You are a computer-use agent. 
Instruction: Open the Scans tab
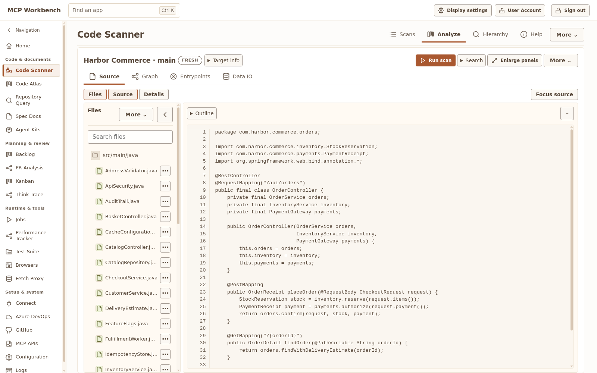[x=402, y=34]
